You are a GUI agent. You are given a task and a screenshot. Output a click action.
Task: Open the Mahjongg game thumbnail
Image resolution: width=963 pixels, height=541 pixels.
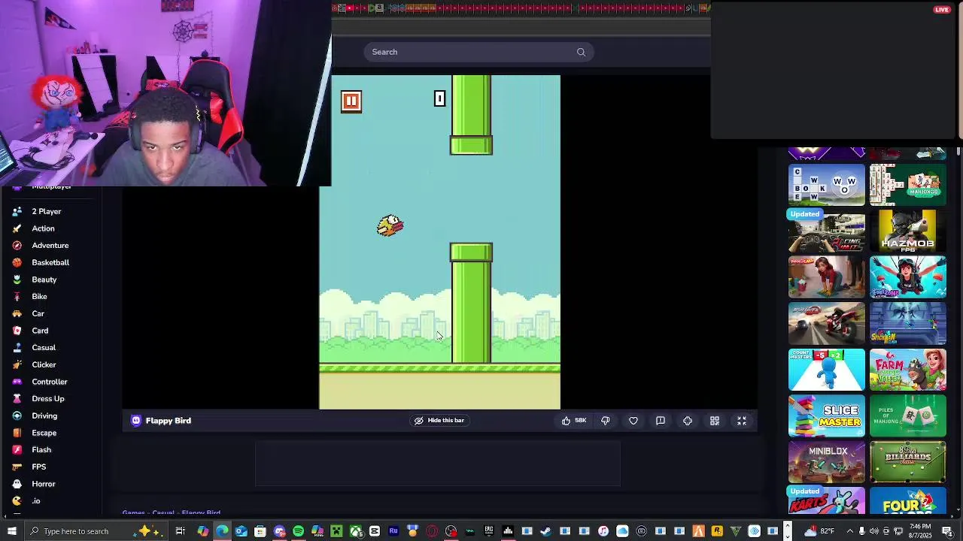point(908,185)
